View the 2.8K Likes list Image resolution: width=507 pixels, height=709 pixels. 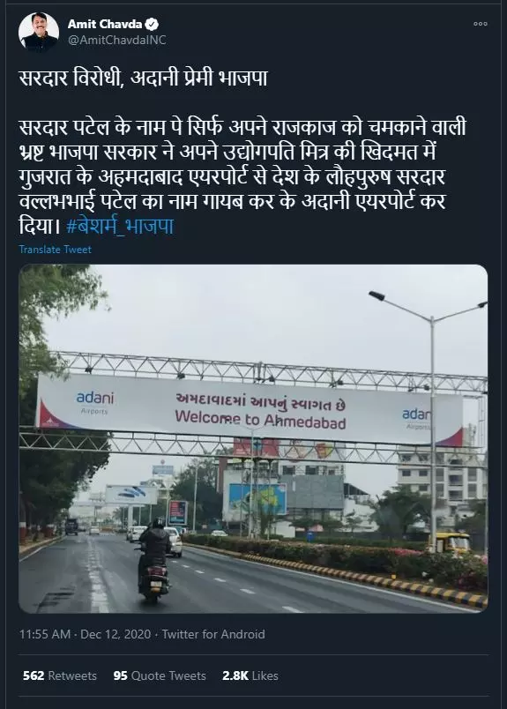click(x=250, y=675)
